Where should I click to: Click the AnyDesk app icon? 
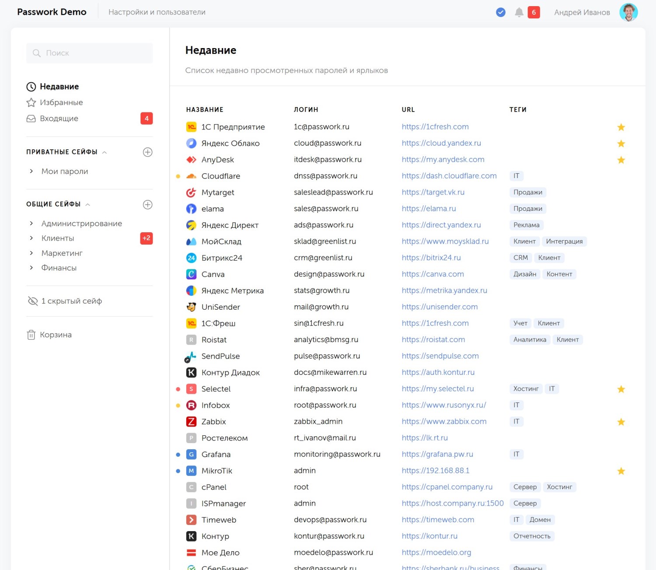pos(191,160)
